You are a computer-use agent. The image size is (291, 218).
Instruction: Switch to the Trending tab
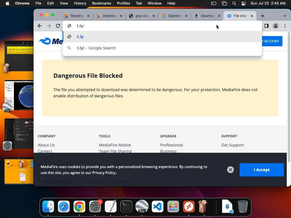pyautogui.click(x=74, y=16)
